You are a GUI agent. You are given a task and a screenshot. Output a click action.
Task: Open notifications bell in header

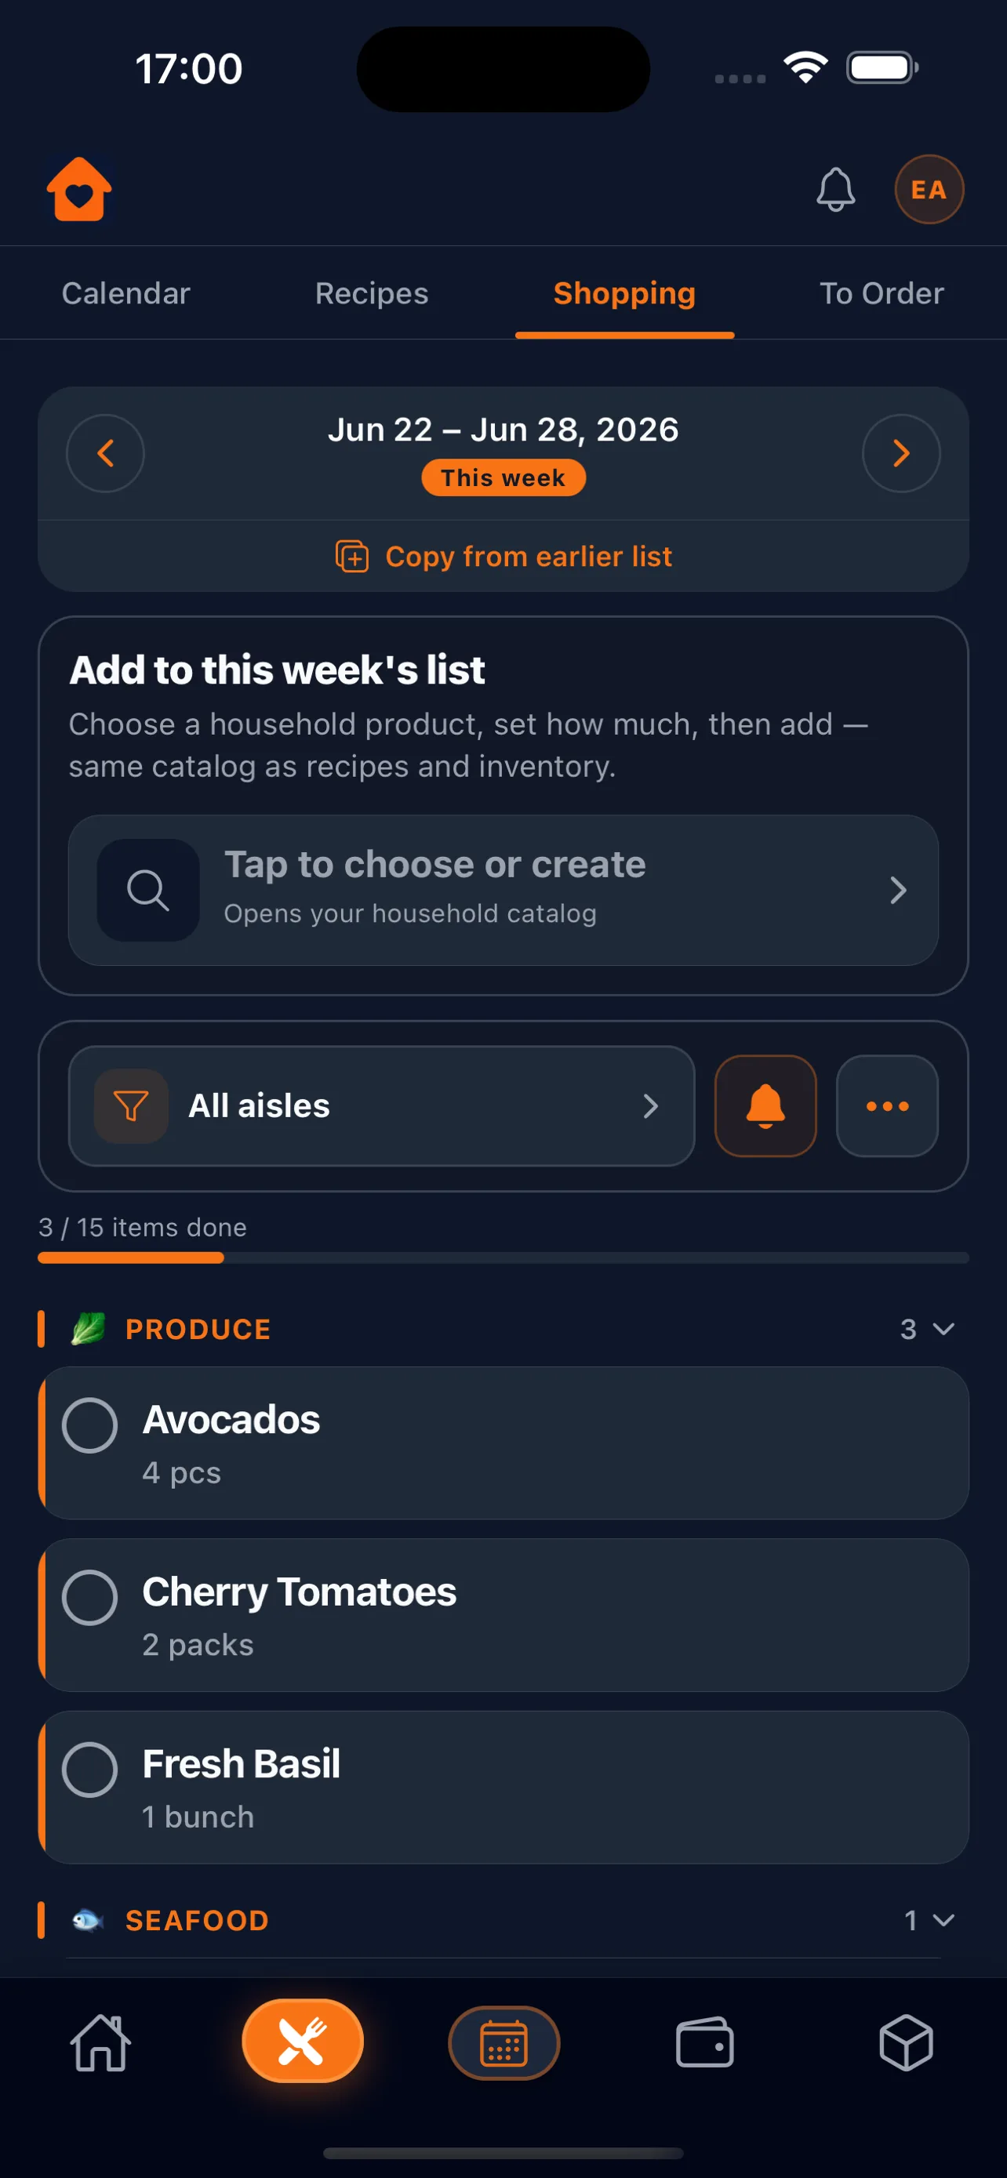835,190
